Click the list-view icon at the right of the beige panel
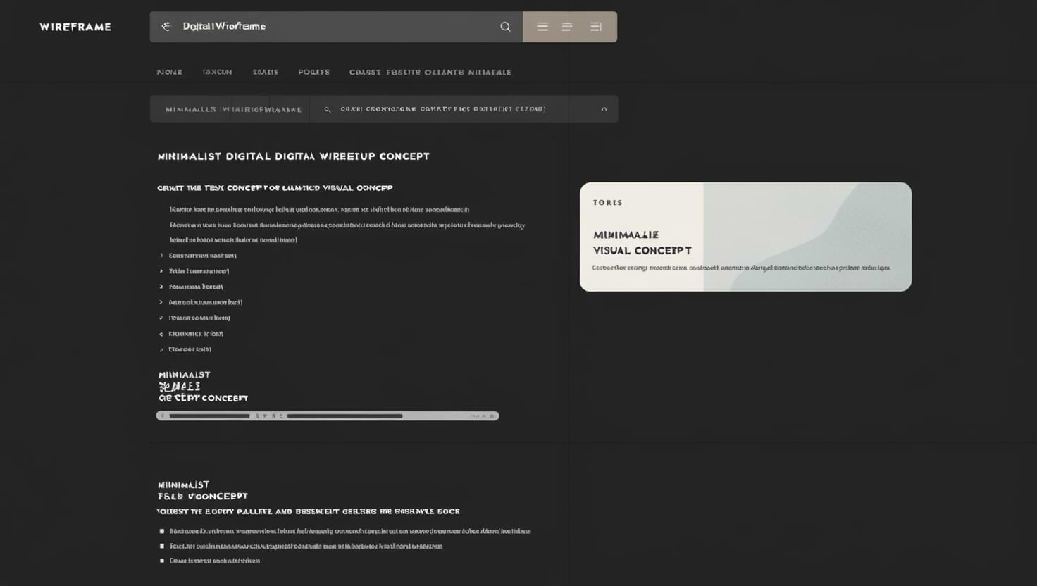1037x586 pixels. tap(596, 27)
